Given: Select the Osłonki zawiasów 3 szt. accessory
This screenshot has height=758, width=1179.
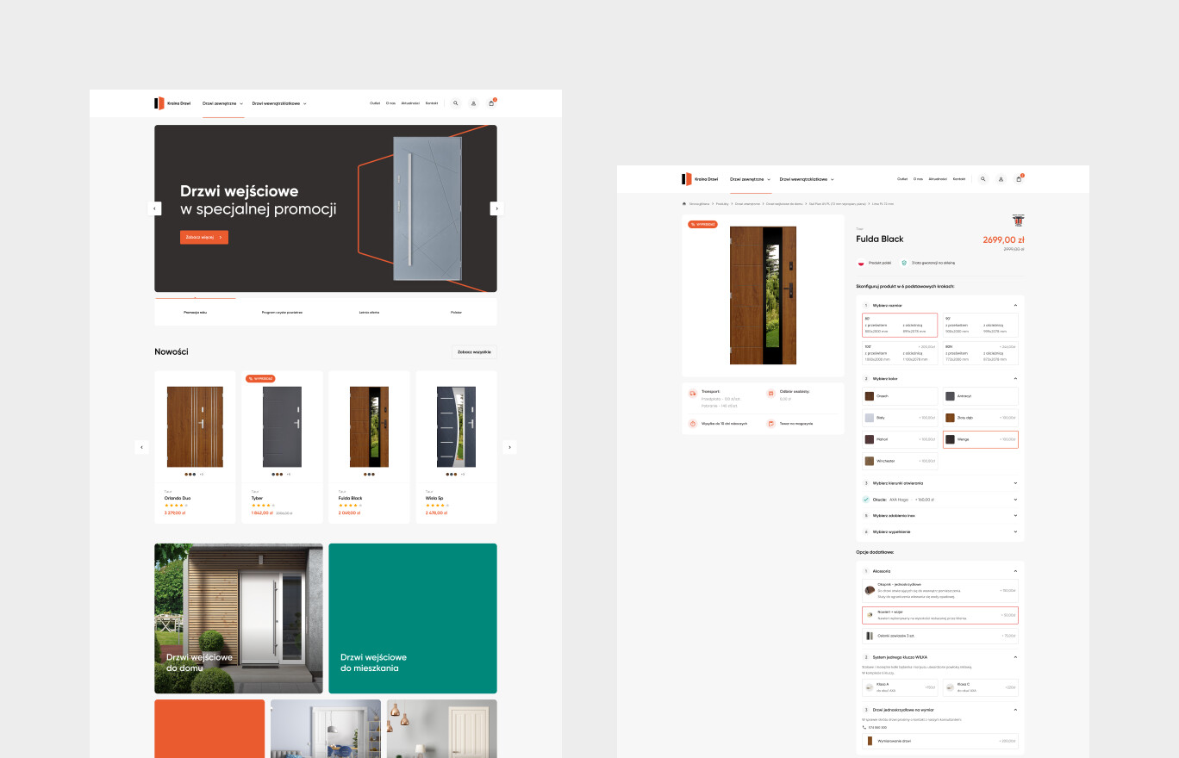Looking at the screenshot, I should [x=939, y=636].
